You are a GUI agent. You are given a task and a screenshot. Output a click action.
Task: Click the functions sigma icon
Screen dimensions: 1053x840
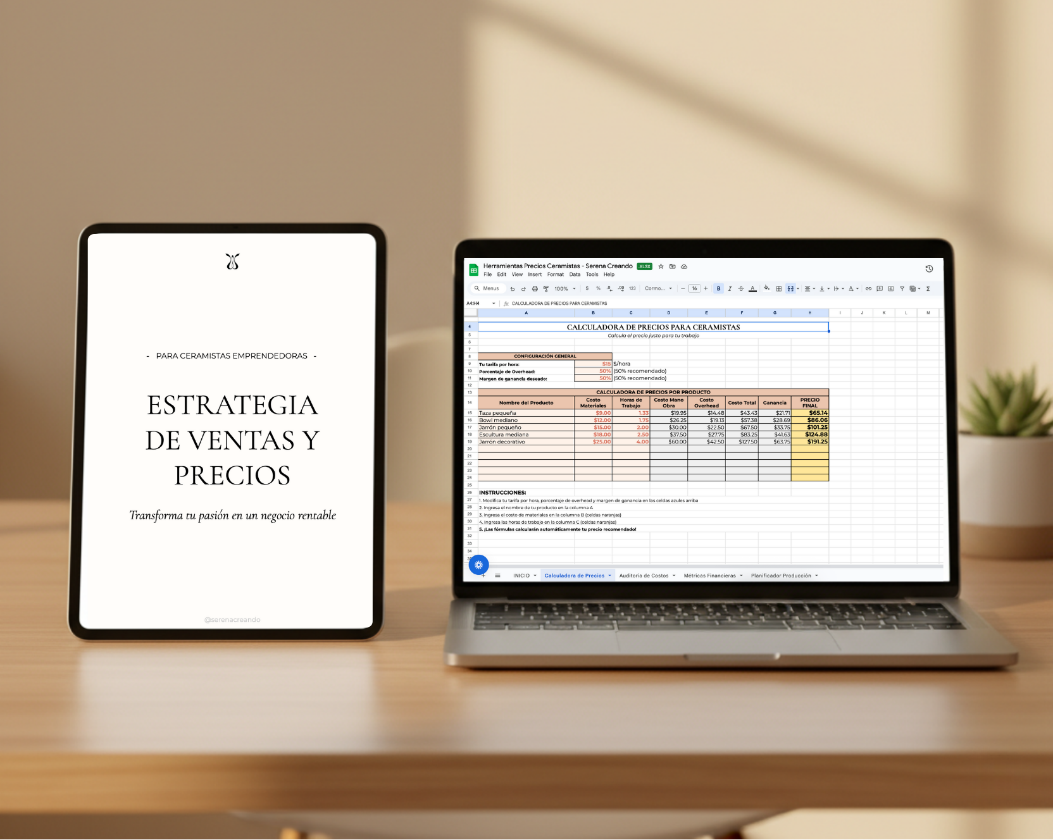click(x=928, y=288)
